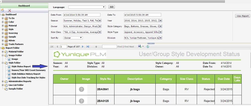Click the Date To field
The height and width of the screenshot is (106, 251).
coord(143,15)
